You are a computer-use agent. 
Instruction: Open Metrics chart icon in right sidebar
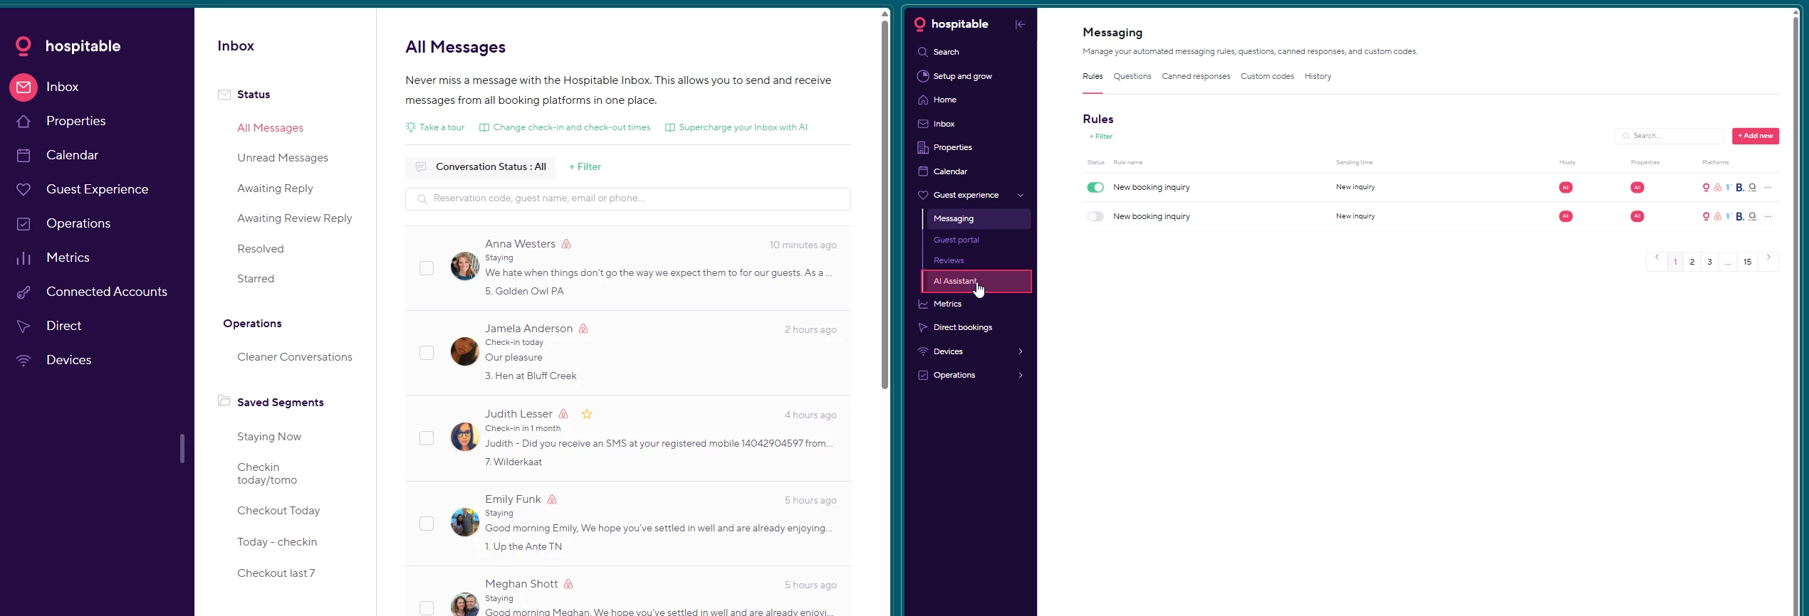click(922, 304)
